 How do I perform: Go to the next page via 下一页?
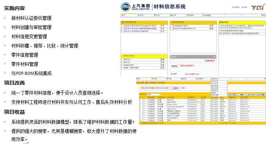[233, 123]
